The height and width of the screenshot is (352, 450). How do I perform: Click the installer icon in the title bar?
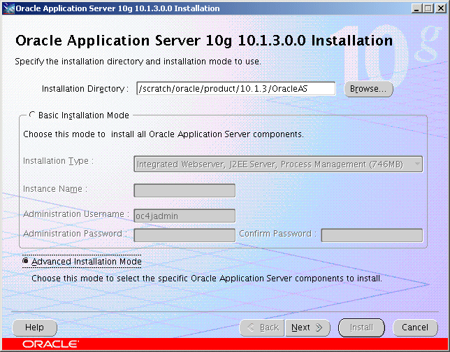(x=8, y=8)
